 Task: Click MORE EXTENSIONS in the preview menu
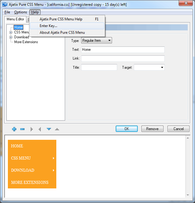(32, 182)
